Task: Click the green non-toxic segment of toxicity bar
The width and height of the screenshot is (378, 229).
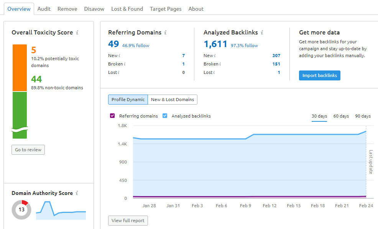Action: (20, 115)
